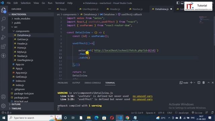
Task: Open the Source Control view
Action: [x=3, y=28]
